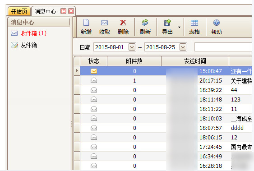Click envelope icon in 17:24:45 row
254x171 pixels.
point(94,147)
